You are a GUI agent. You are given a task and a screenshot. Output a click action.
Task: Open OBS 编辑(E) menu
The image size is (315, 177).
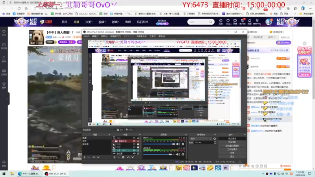click(95, 36)
